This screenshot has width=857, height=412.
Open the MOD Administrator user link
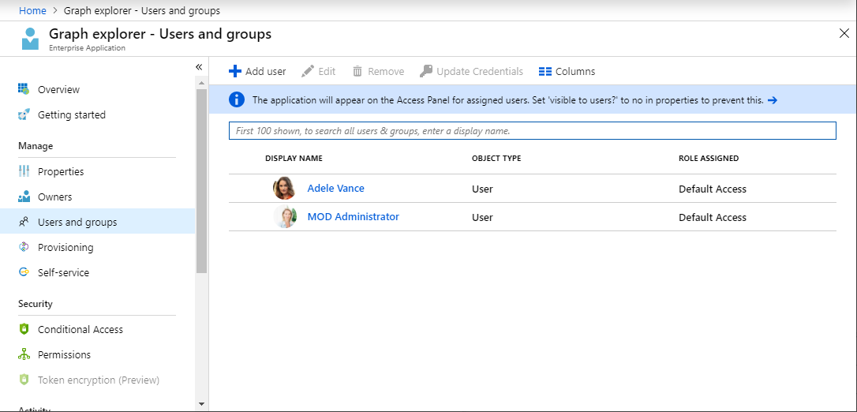353,217
